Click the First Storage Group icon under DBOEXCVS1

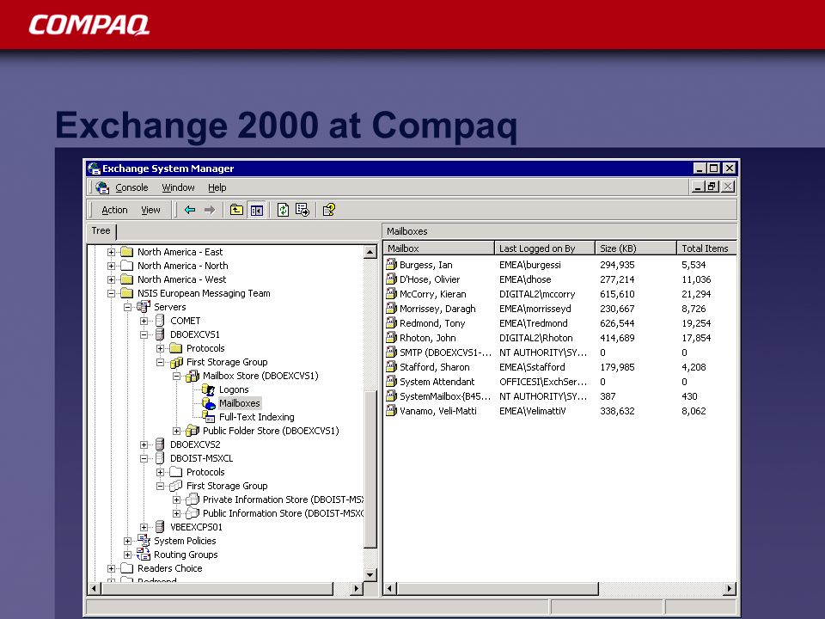176,362
